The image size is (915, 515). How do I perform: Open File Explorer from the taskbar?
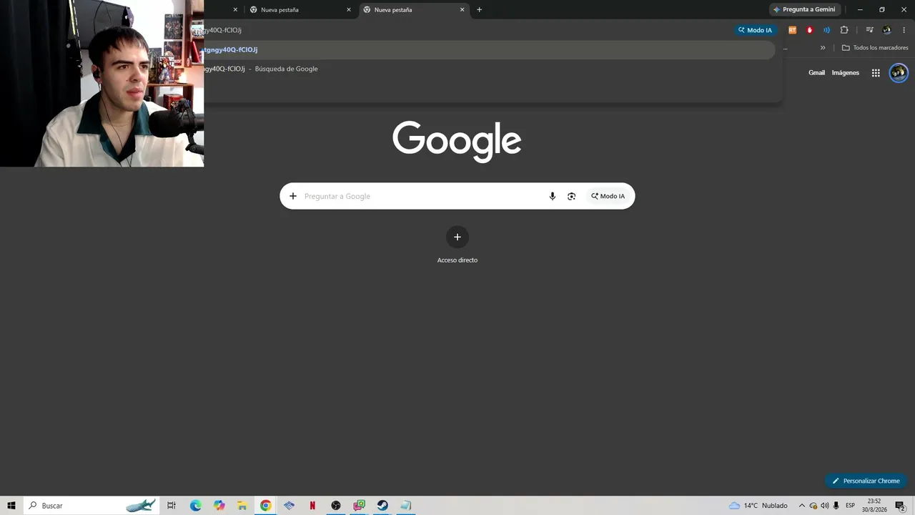(242, 505)
